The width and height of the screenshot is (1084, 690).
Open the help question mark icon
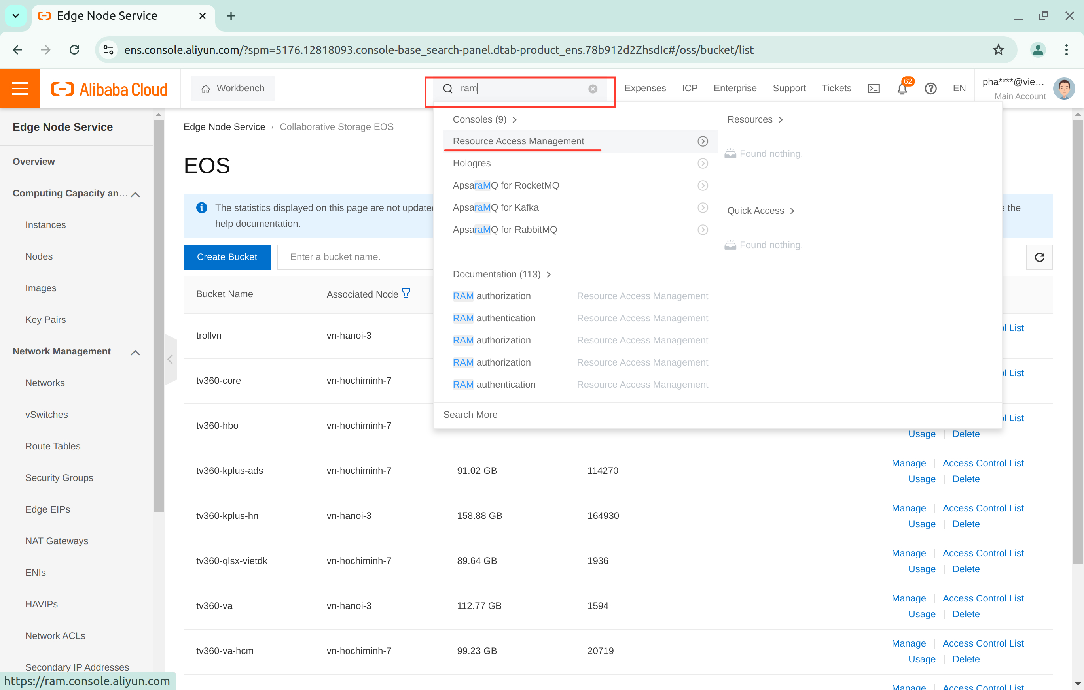[x=930, y=89]
